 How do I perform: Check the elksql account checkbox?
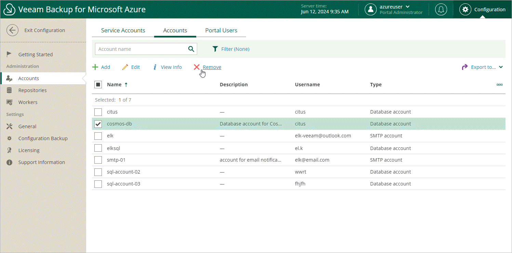coord(98,148)
